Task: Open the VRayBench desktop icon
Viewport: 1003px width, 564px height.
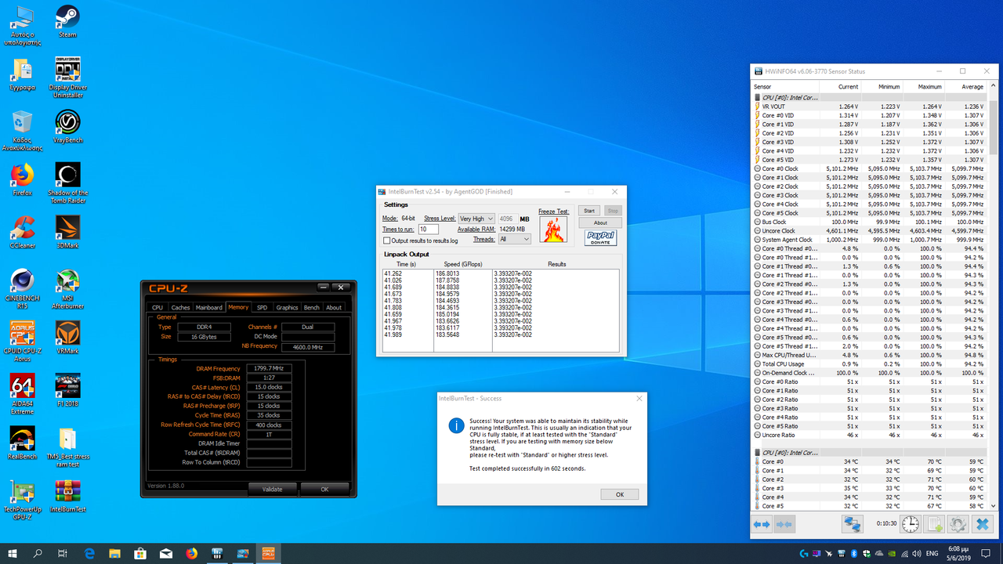Action: point(67,127)
